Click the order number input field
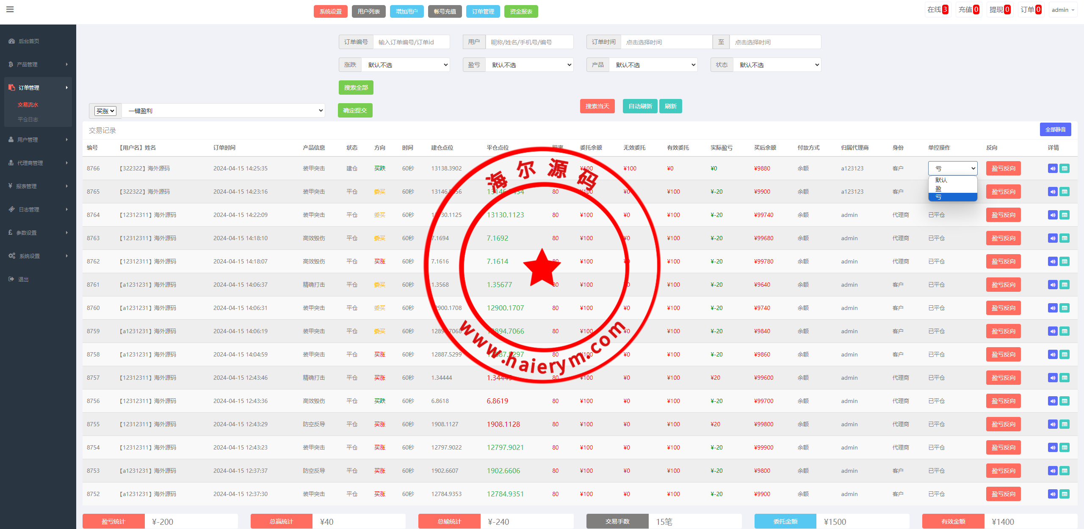Viewport: 1084px width, 529px height. click(411, 42)
